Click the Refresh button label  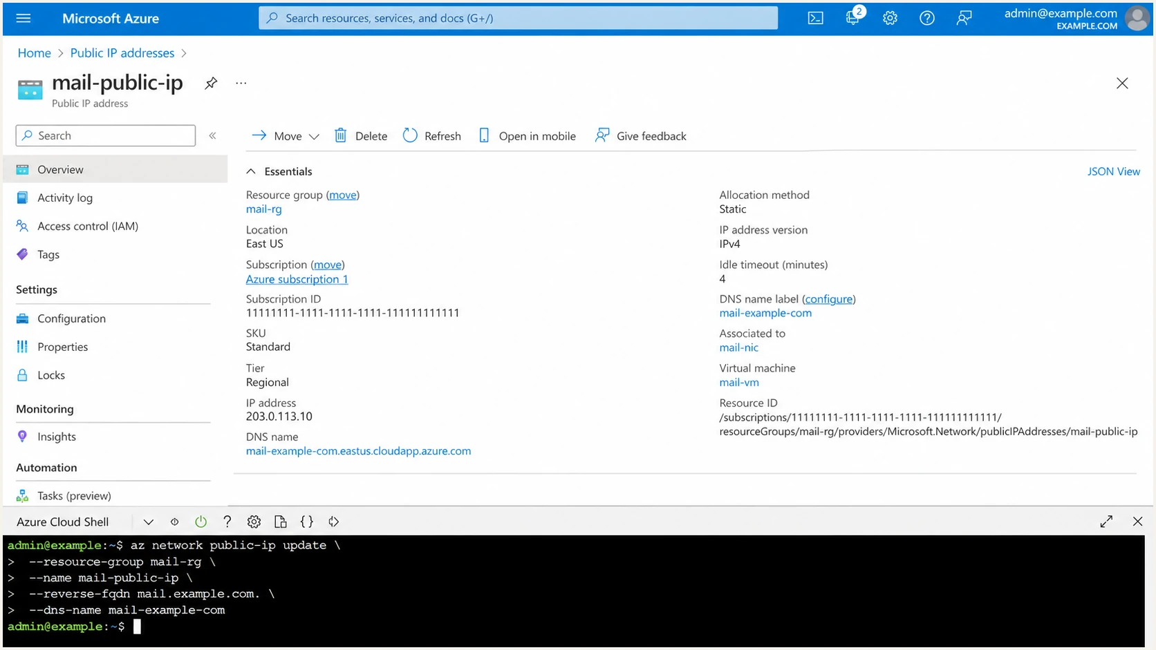pos(442,136)
